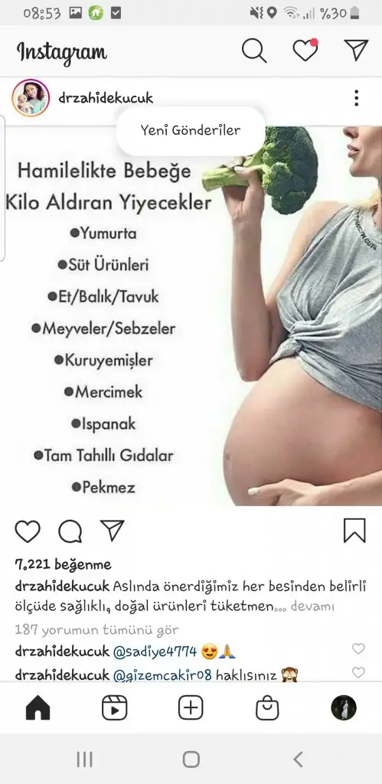382x784 pixels.
Task: Open direct messages paper plane icon
Action: point(357,50)
